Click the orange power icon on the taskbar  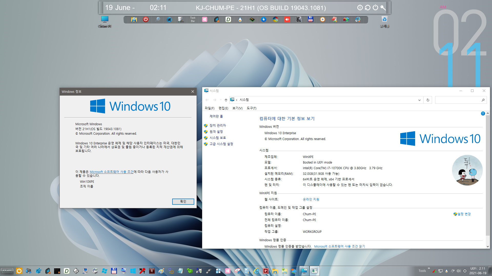point(19,271)
